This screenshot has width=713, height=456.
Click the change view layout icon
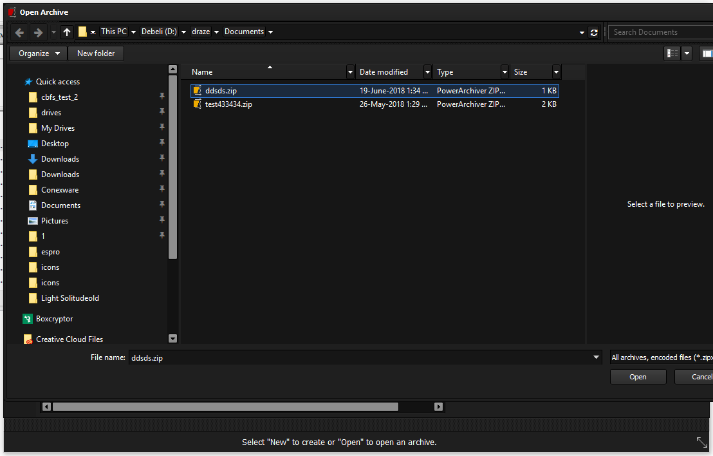pos(672,53)
